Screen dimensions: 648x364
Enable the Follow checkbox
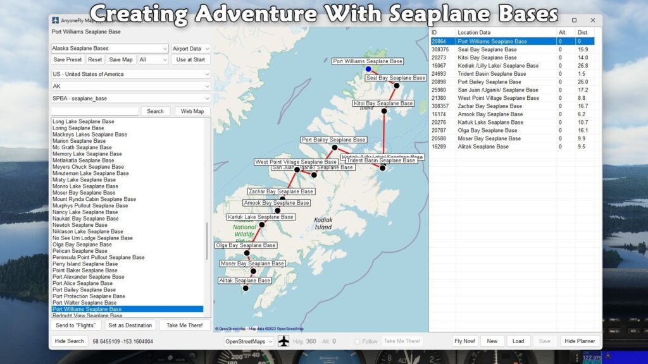(x=358, y=341)
